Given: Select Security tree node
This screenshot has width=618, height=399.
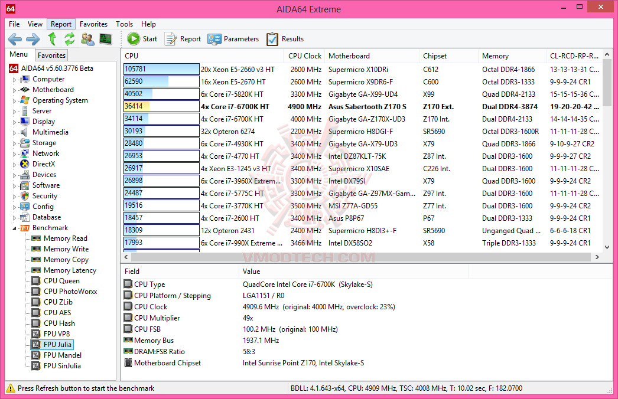Looking at the screenshot, I should point(44,196).
